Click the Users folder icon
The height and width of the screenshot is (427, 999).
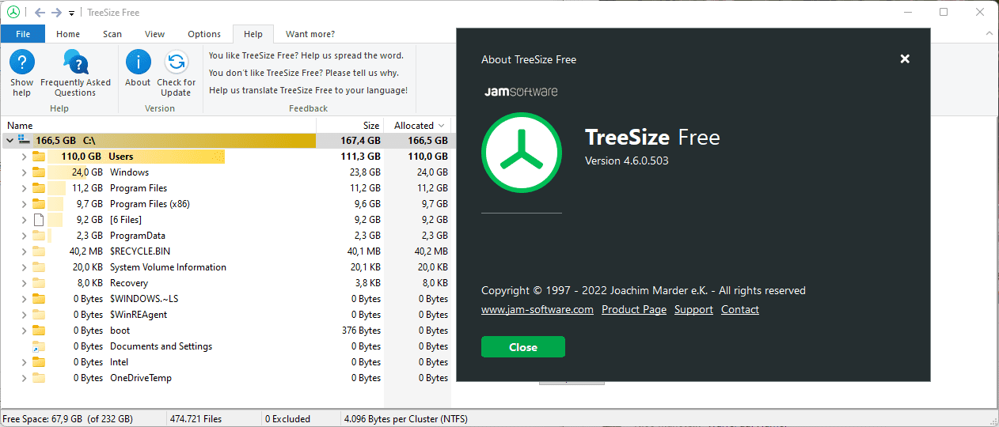39,157
